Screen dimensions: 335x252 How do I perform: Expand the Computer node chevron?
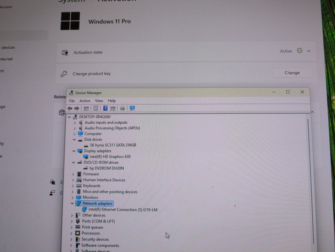pyautogui.click(x=75, y=134)
